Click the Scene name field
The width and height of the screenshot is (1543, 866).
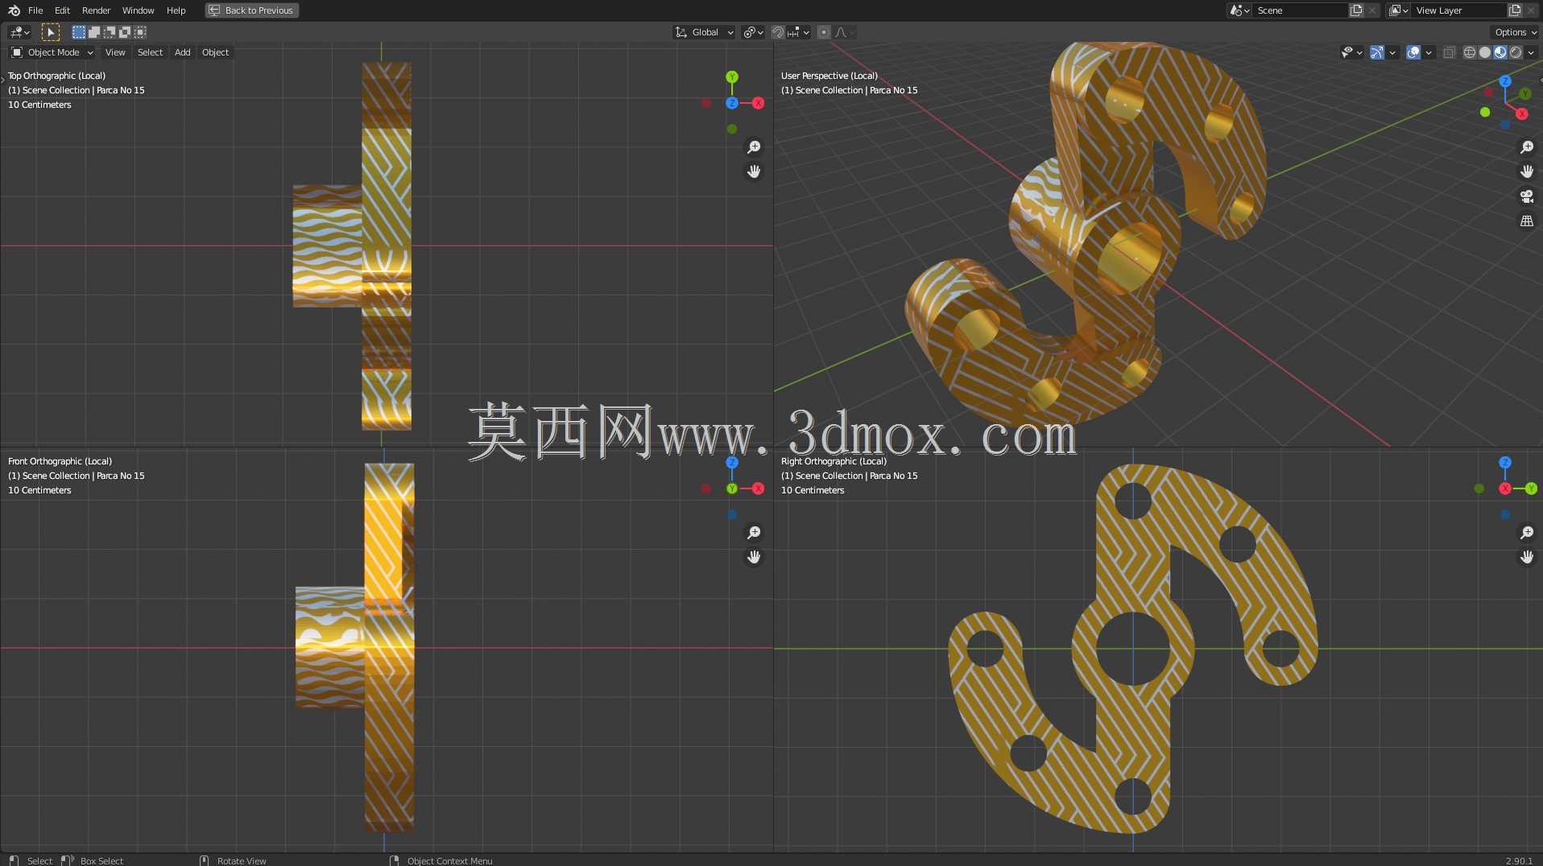(x=1301, y=10)
